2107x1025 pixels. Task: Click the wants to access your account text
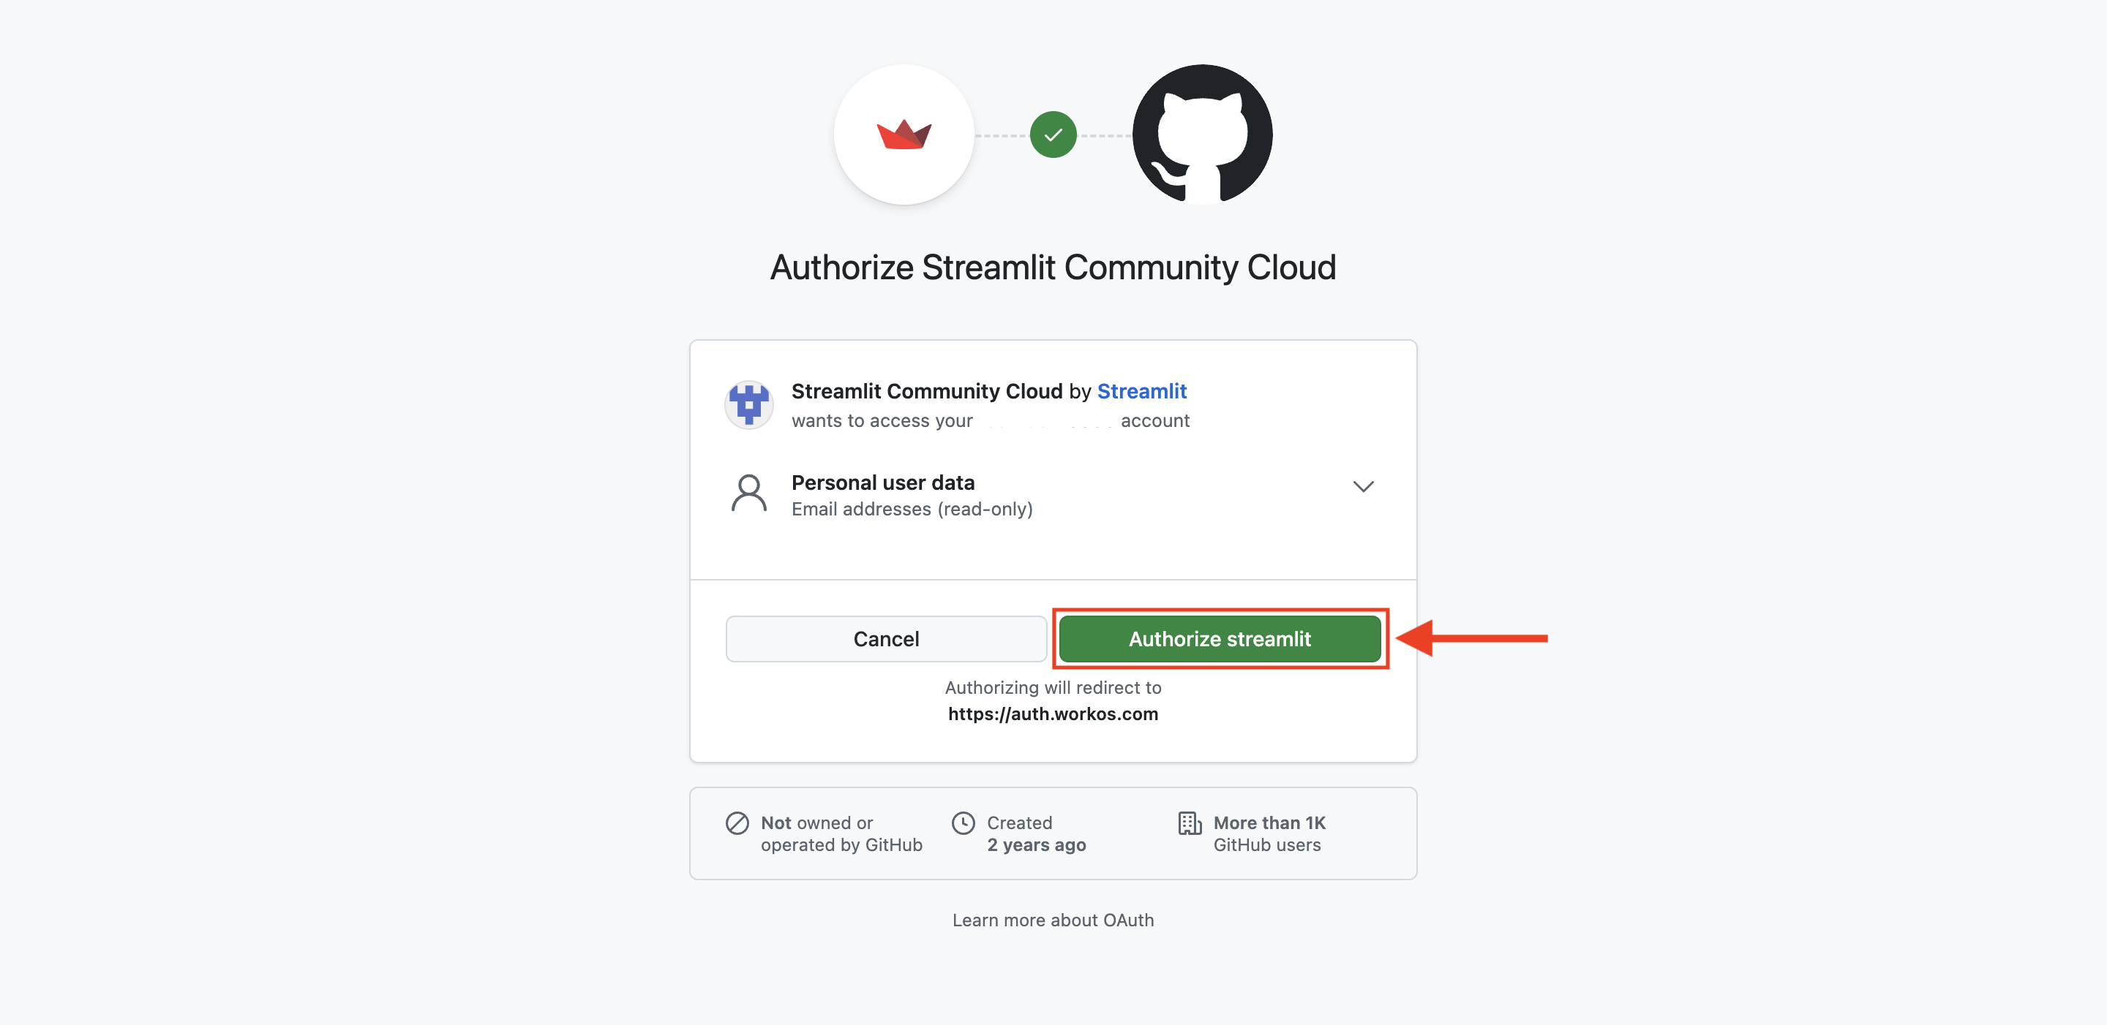pos(990,420)
